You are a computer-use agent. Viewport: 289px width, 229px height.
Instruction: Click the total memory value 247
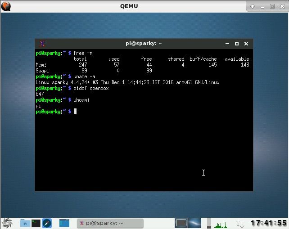[x=83, y=65]
